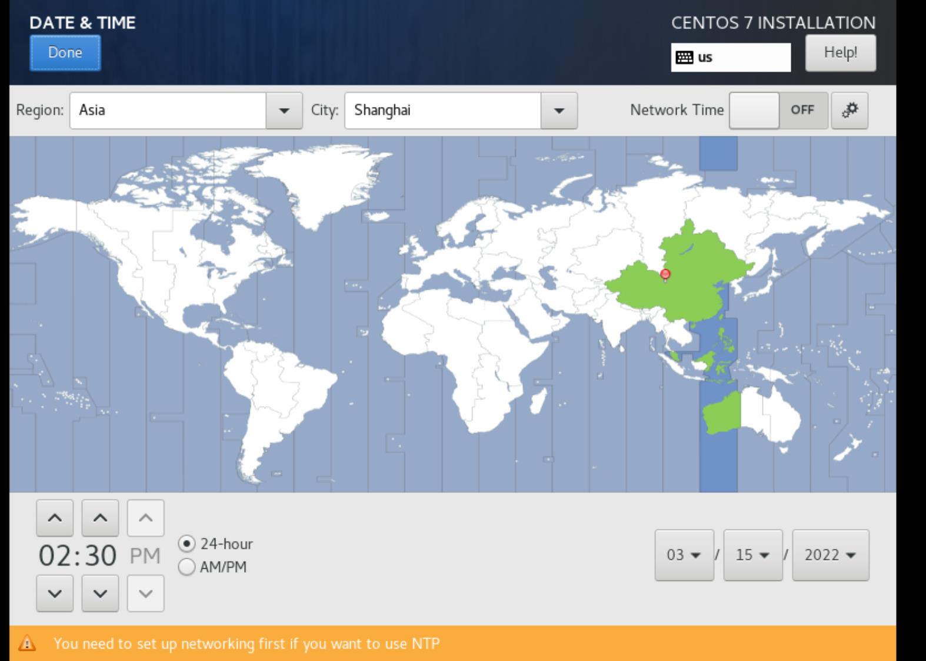926x661 pixels.
Task: Click the PM indicator text
Action: (145, 555)
